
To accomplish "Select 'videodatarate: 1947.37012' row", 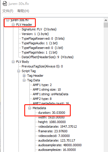I will tap(57, 127).
